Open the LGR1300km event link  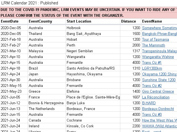(x=152, y=68)
